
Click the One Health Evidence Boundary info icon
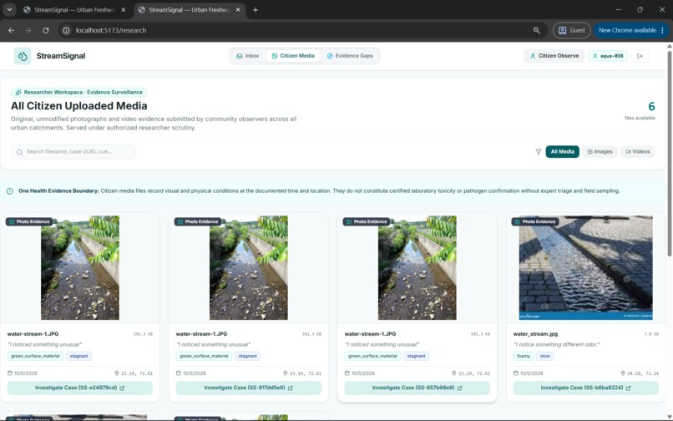[10, 191]
